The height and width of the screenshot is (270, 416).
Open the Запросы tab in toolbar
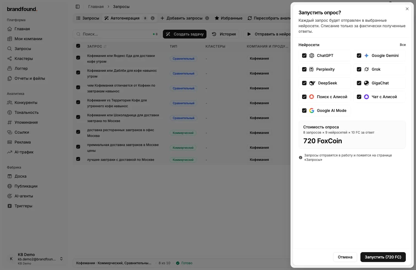[x=88, y=18]
